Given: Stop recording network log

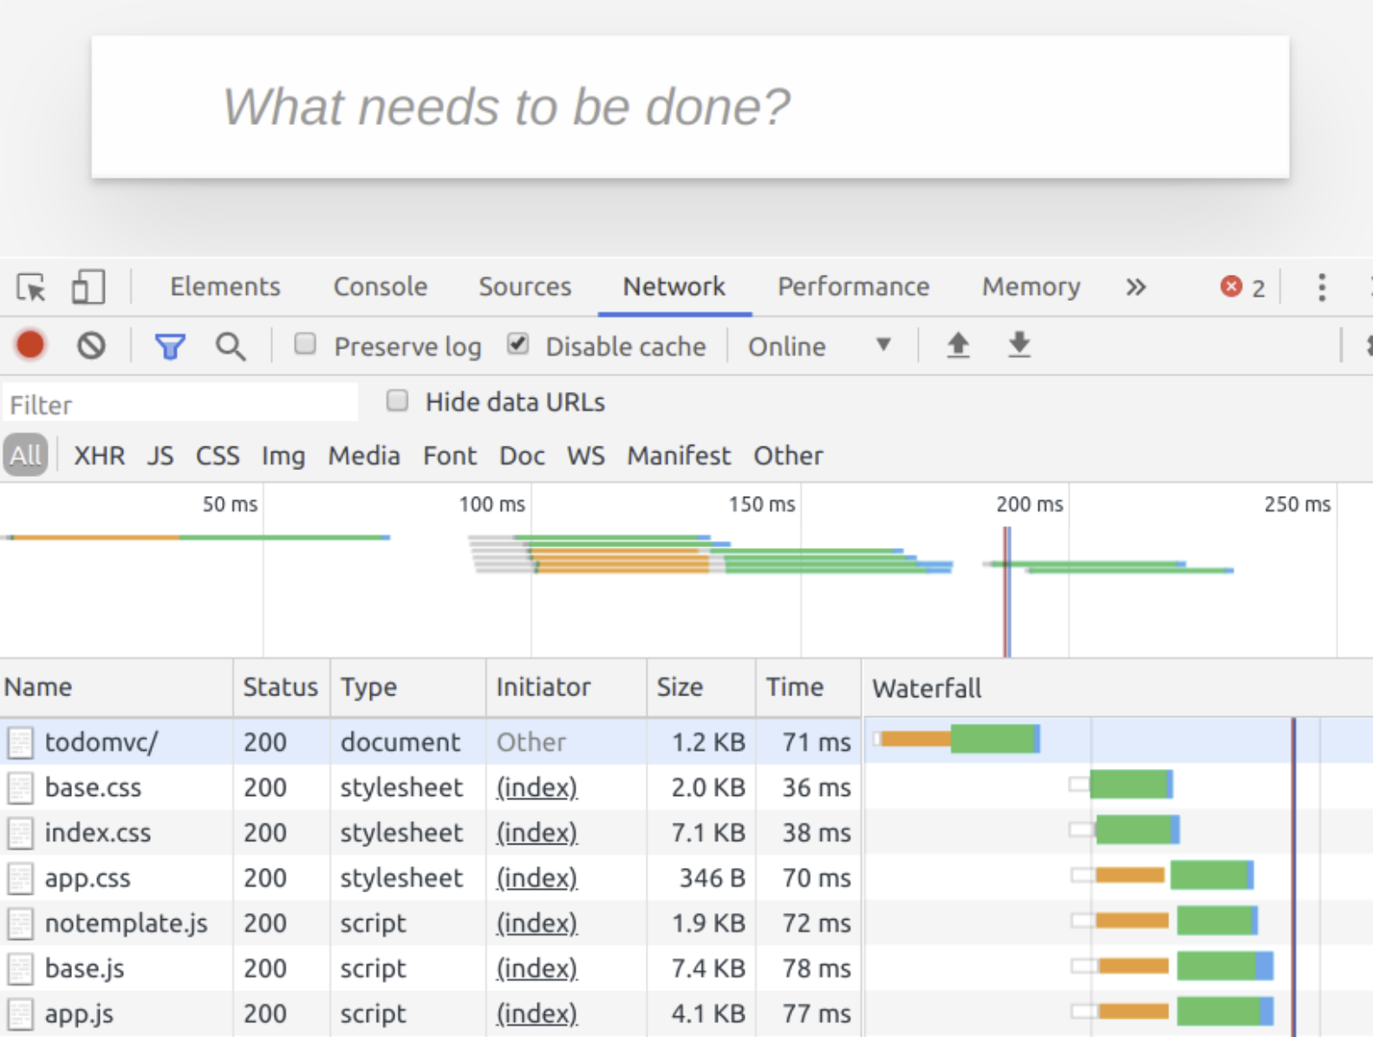Looking at the screenshot, I should 30,345.
